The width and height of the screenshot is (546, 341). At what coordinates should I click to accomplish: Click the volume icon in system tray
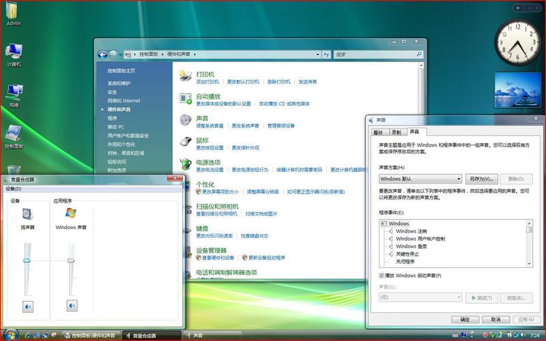point(523,335)
